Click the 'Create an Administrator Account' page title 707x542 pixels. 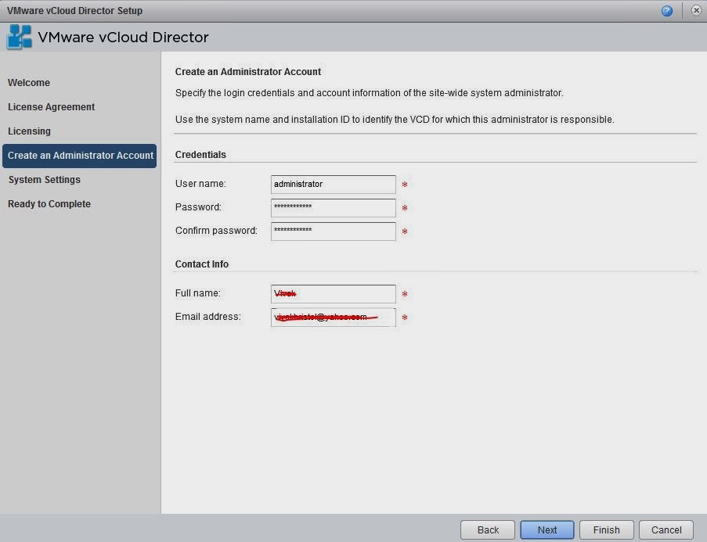pos(248,72)
